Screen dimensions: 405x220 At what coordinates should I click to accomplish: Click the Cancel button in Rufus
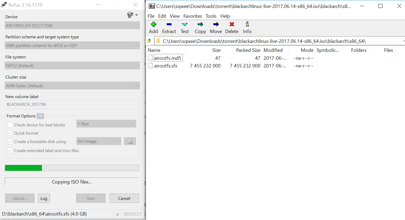(124, 198)
